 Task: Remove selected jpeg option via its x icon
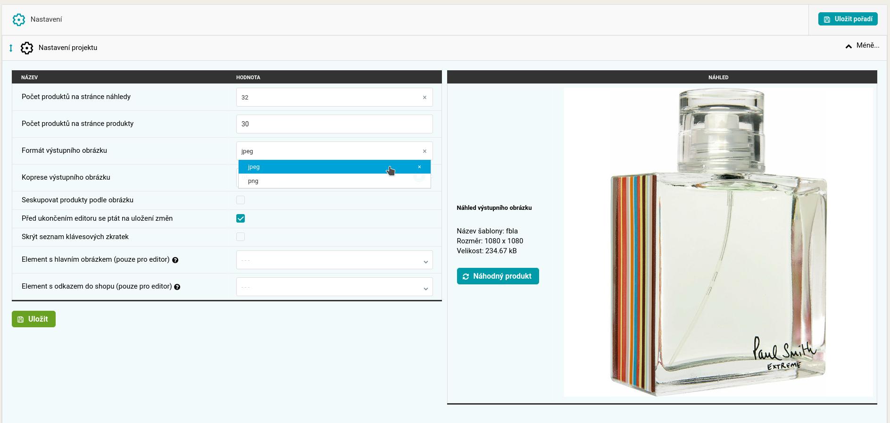click(419, 166)
